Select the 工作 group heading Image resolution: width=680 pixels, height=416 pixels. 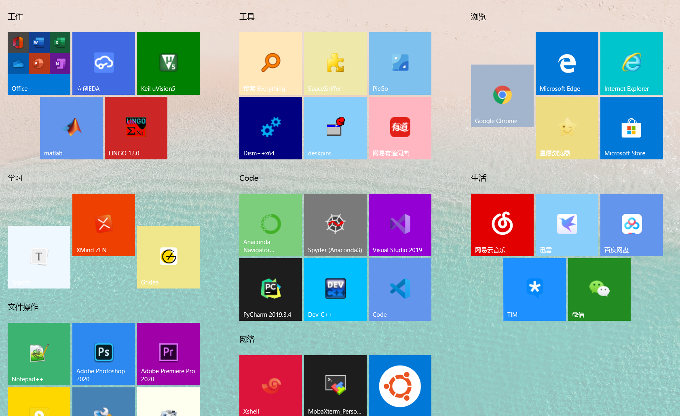[15, 17]
